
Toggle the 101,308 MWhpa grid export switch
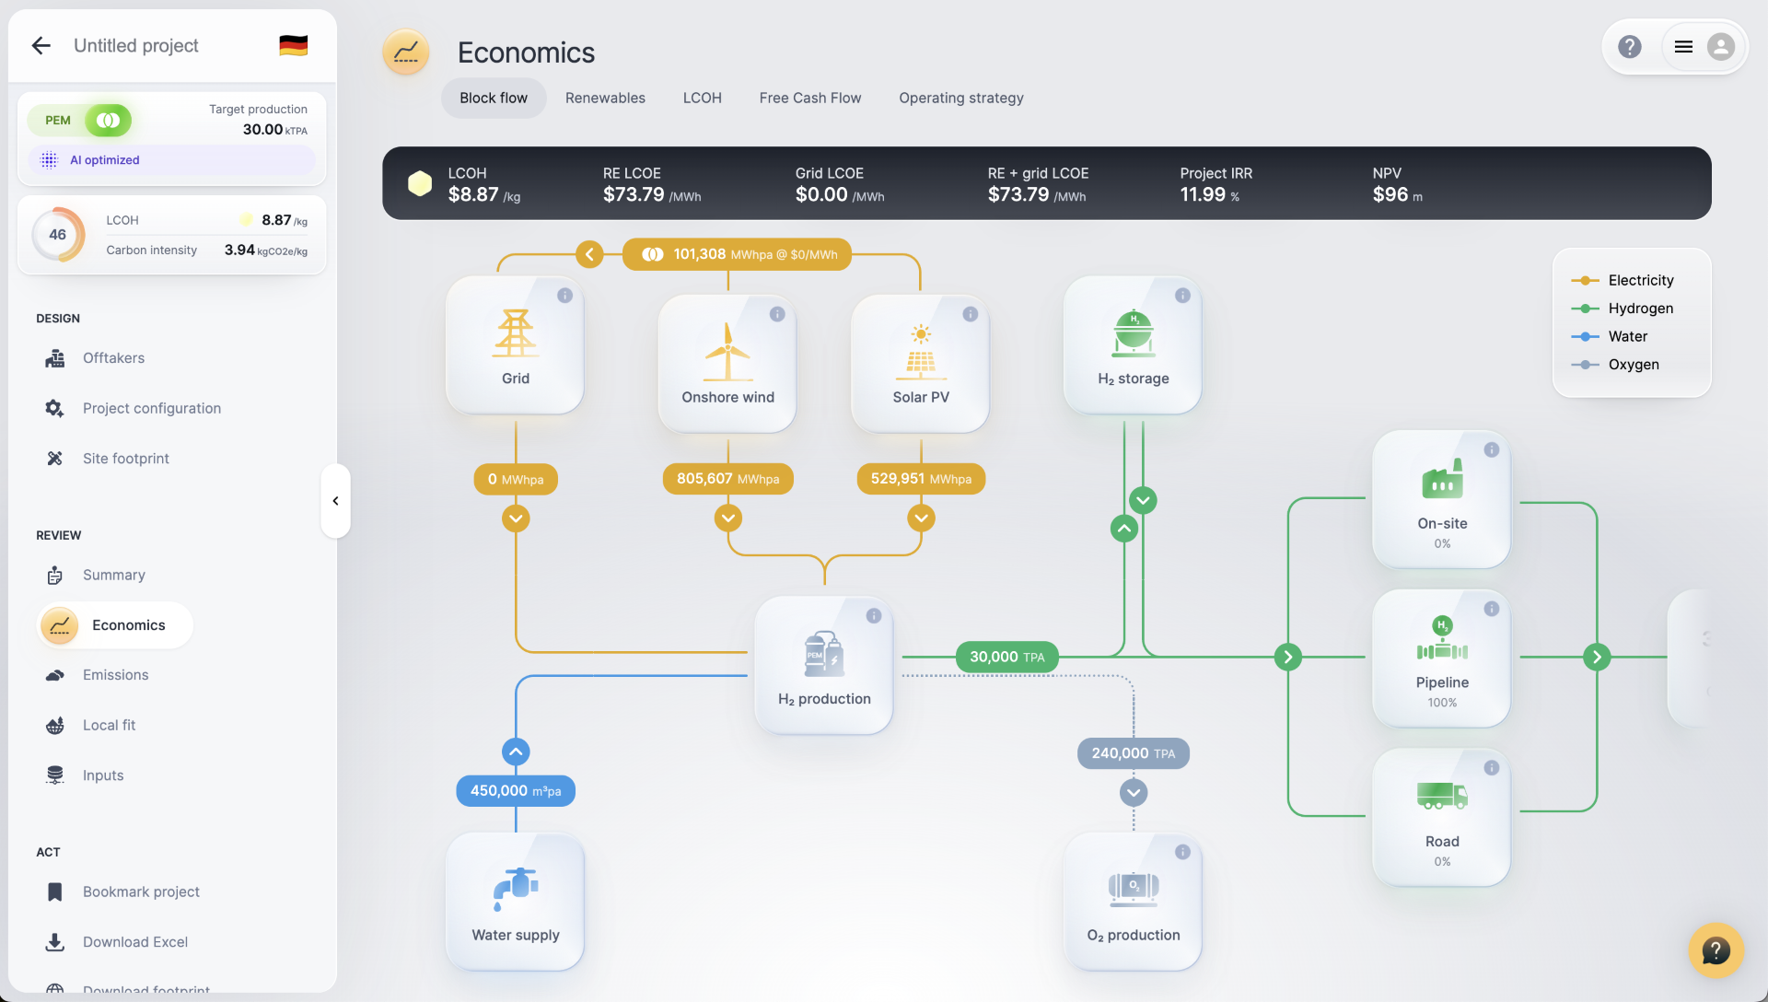[653, 254]
